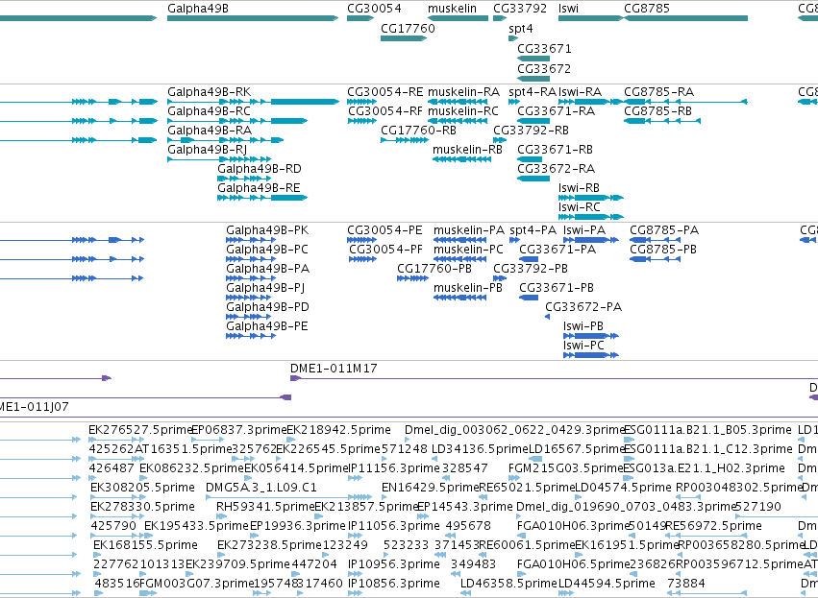Select protein CG17760-PB

(x=434, y=269)
